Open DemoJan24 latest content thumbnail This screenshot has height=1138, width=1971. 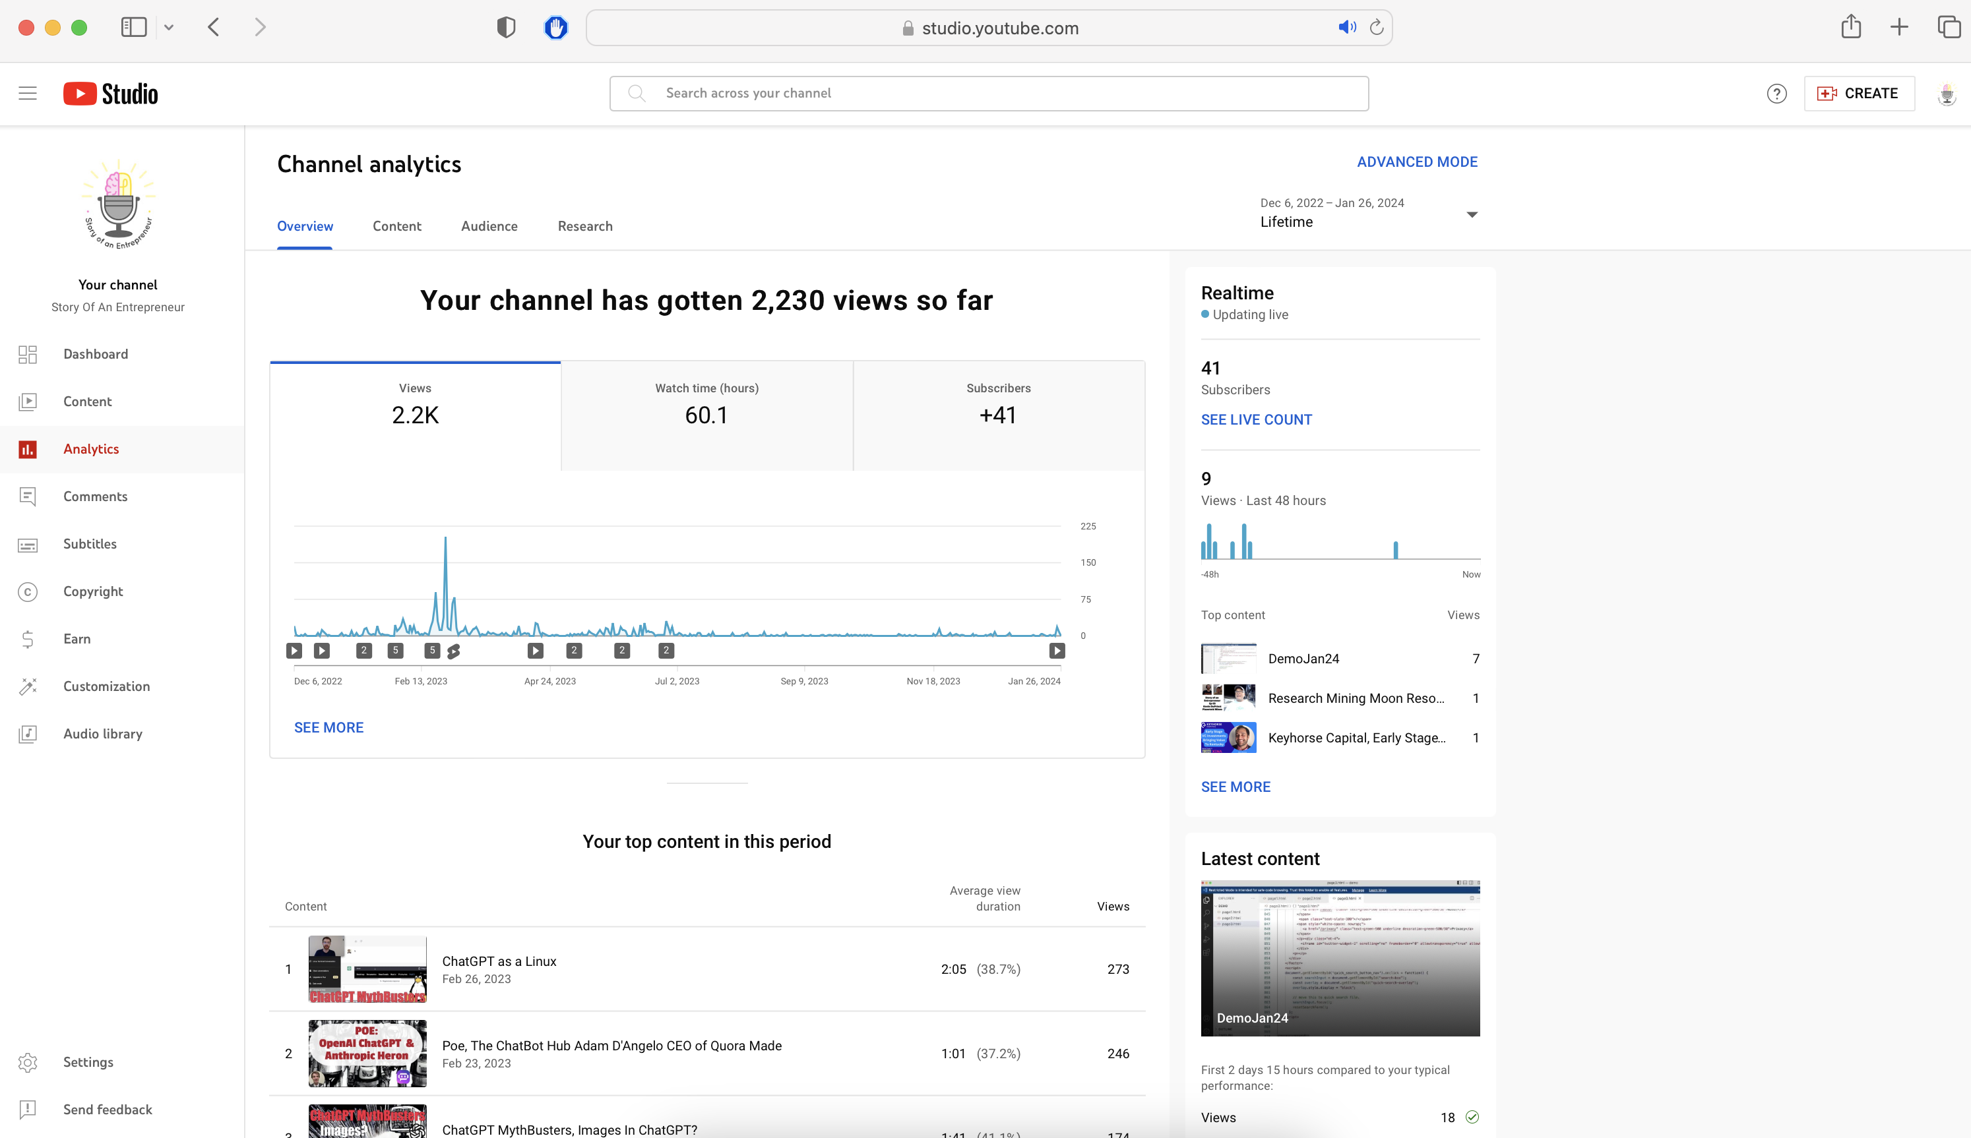(1340, 959)
